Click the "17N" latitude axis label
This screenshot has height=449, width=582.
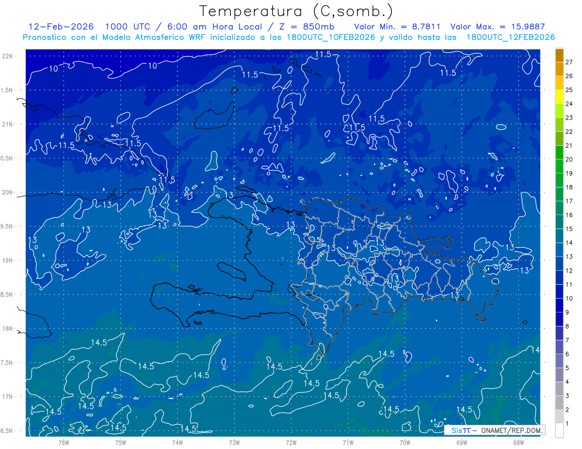pos(7,397)
